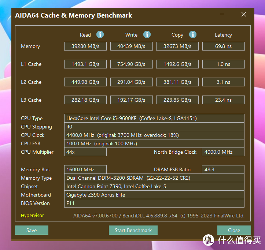
Task: Select the Memory Latency value 69.8 ns
Action: [x=224, y=46]
